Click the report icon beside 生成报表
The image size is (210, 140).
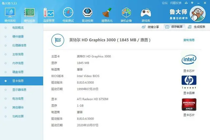click(x=190, y=27)
